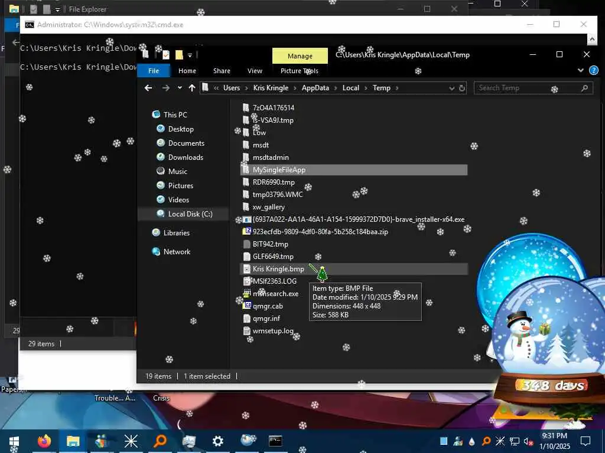605x453 pixels.
Task: Open Help with the blue question mark
Action: pyautogui.click(x=593, y=71)
